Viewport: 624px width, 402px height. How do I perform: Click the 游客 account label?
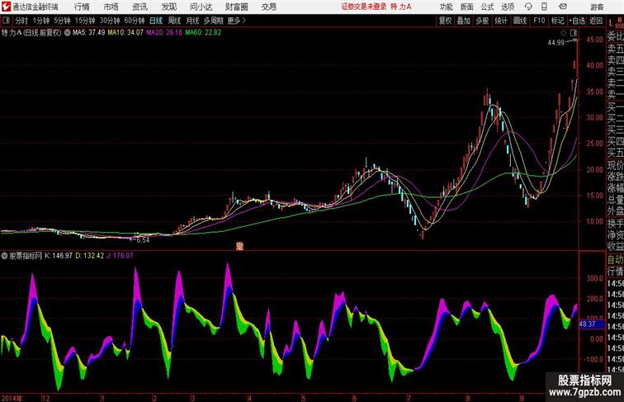coord(597,7)
